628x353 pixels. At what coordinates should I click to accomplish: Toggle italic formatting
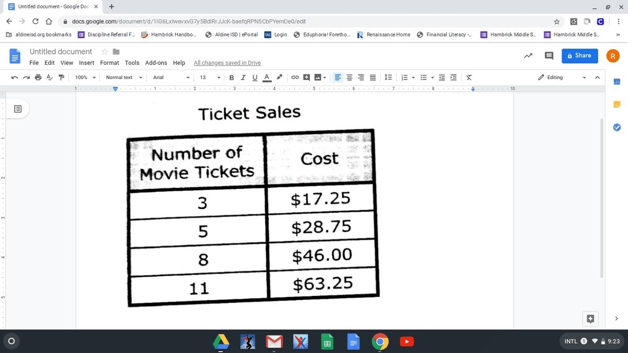point(243,77)
